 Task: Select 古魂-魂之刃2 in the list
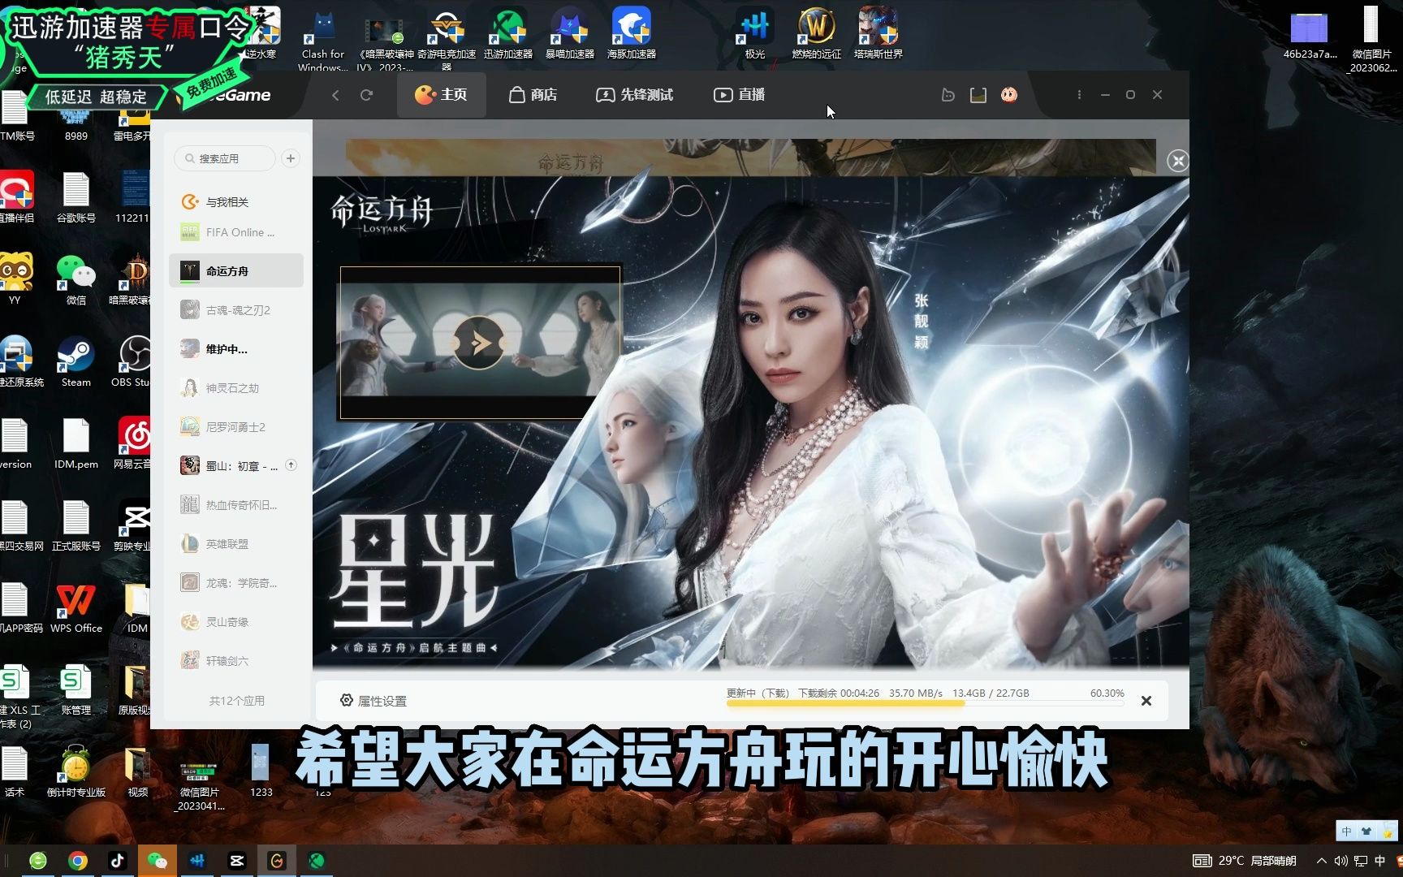point(236,309)
